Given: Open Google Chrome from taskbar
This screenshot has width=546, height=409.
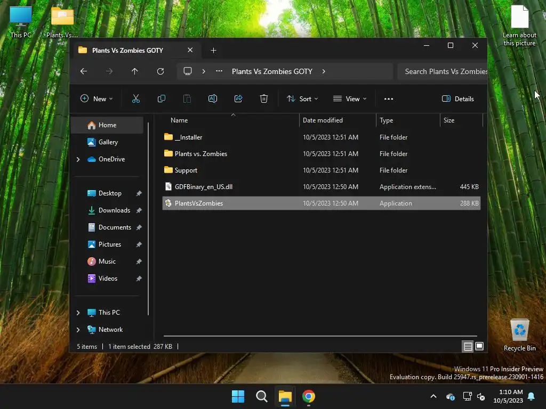Looking at the screenshot, I should click(309, 396).
